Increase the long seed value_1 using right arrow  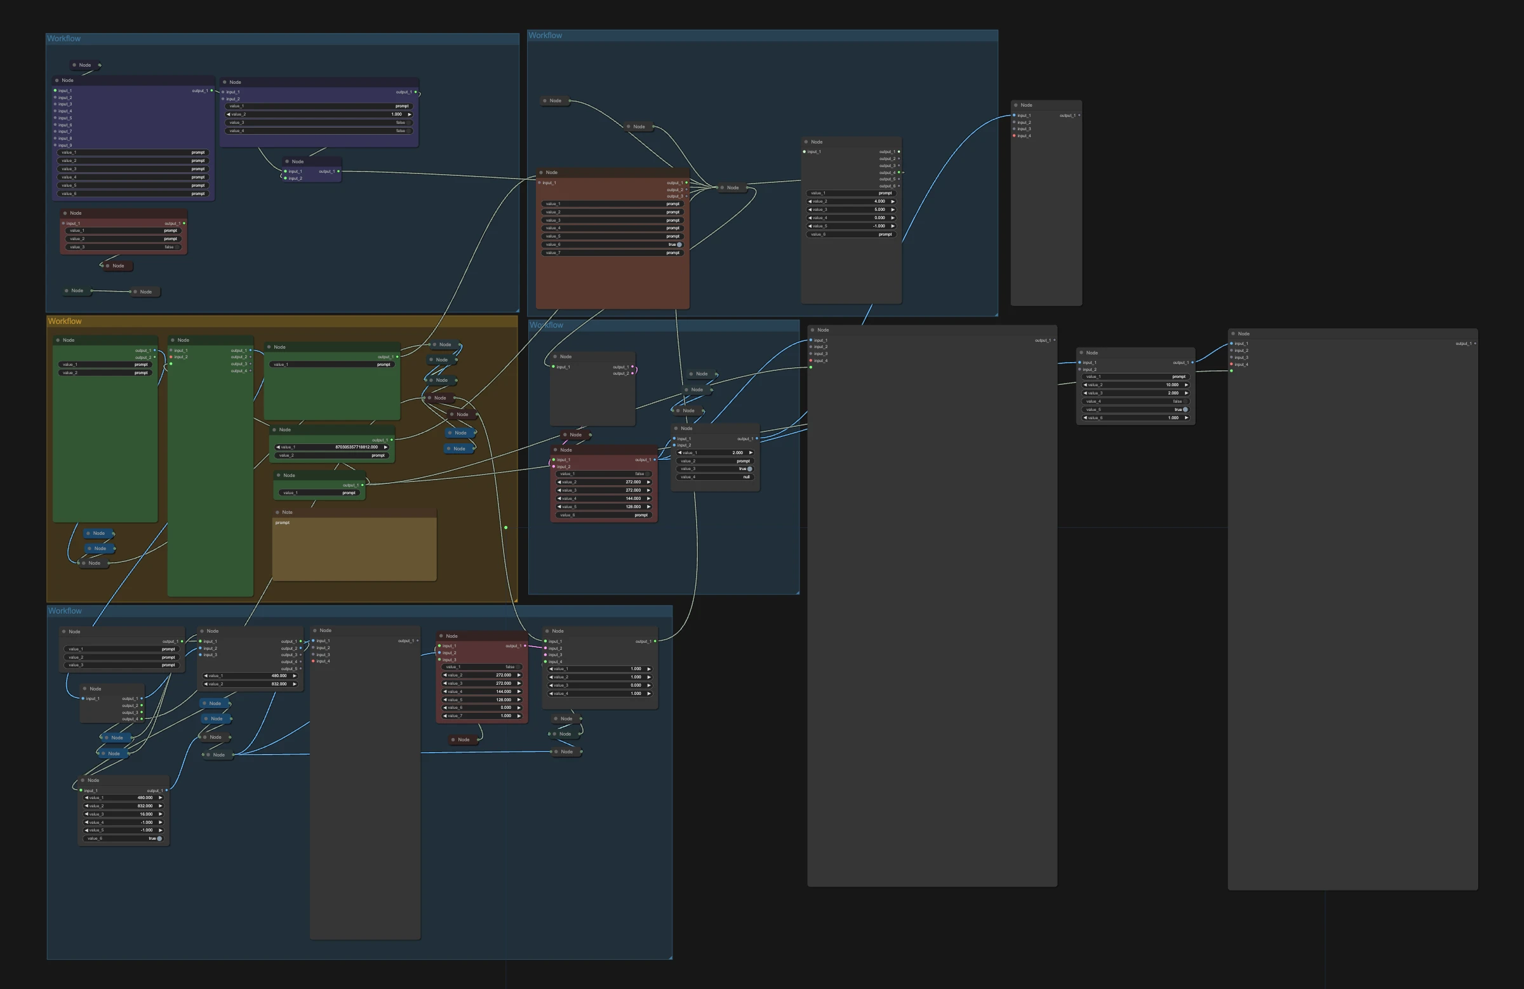(x=385, y=447)
